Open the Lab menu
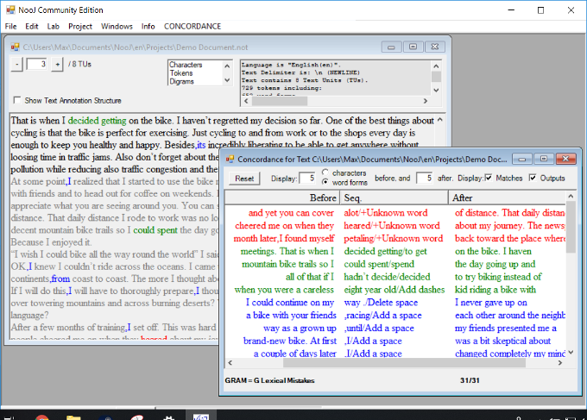 click(x=54, y=27)
